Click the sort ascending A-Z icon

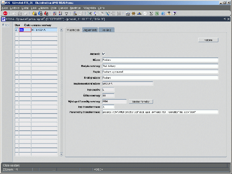pos(55,13)
